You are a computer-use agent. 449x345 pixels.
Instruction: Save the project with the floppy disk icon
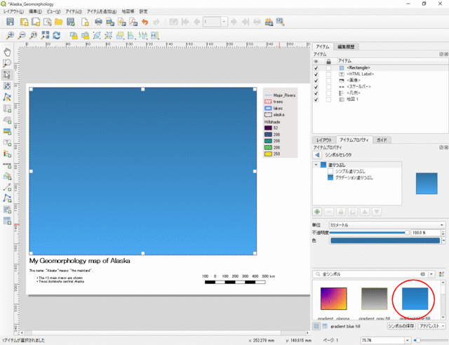(10, 22)
